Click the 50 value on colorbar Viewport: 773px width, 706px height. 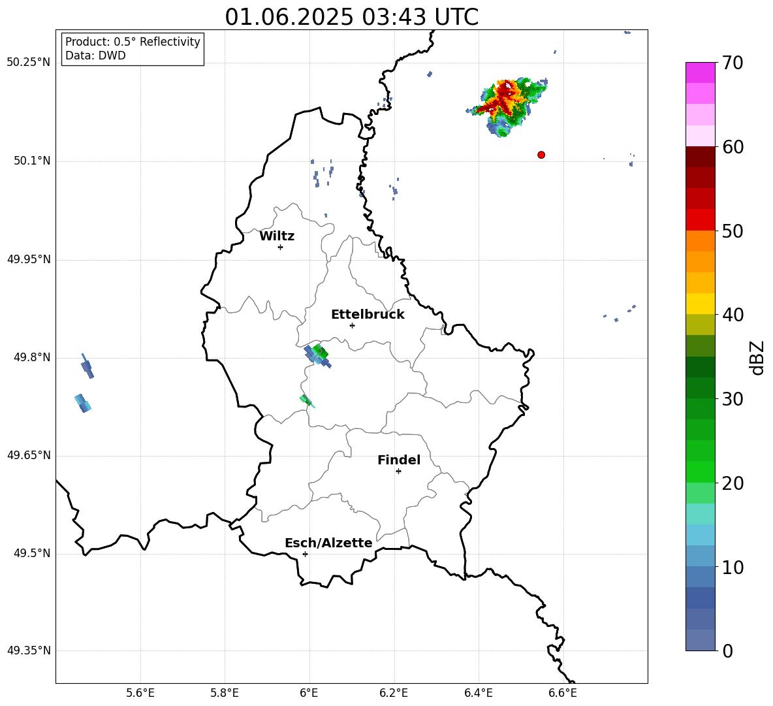733,231
